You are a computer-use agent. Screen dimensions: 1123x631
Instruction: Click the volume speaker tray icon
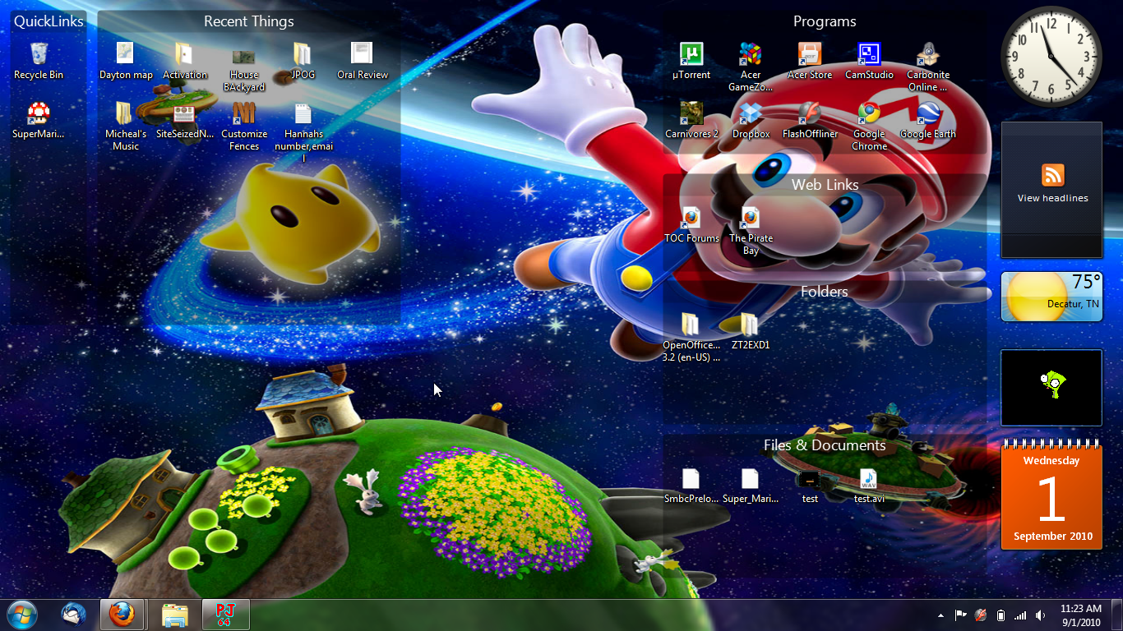1040,615
